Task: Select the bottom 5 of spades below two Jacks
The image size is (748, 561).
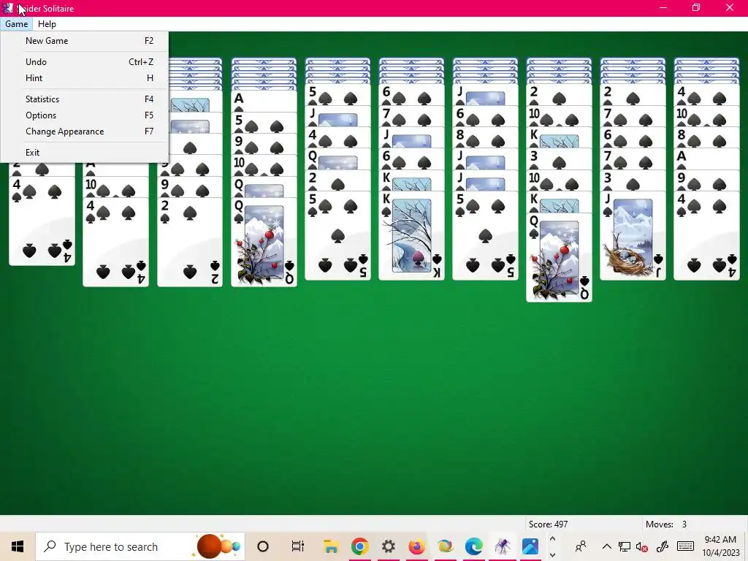Action: click(485, 236)
